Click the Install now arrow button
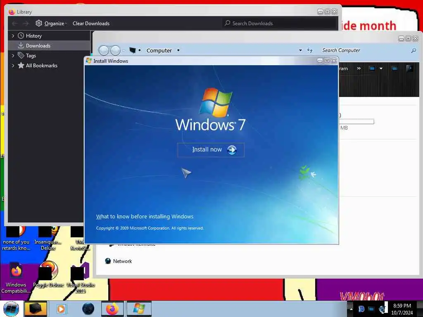 click(232, 150)
